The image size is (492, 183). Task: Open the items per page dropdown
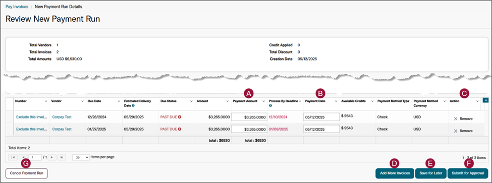coord(81,157)
